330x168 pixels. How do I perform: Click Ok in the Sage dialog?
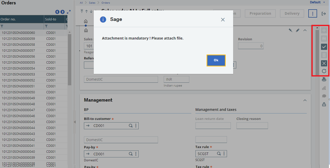pos(216,60)
